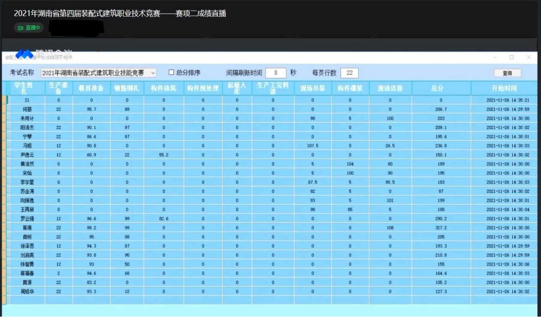This screenshot has height=317, width=541.
Task: Click the 开始时间 column header
Action: [504, 88]
